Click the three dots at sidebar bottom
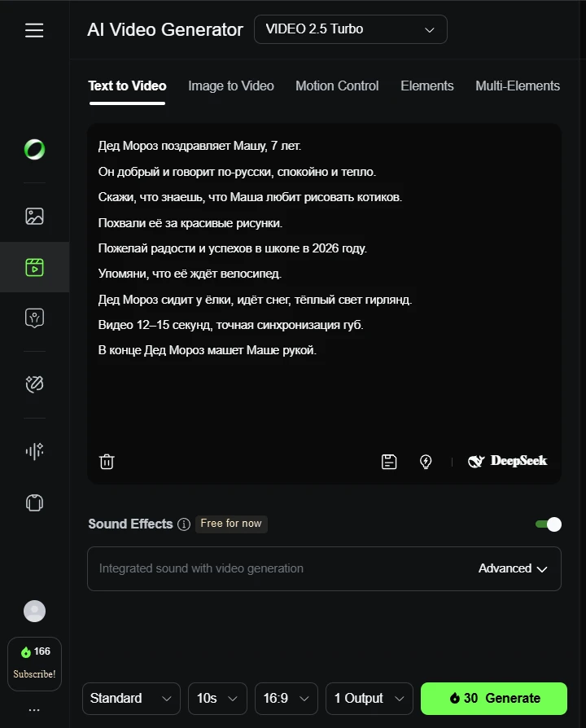This screenshot has height=728, width=586. point(34,710)
